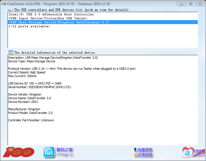
Task: Click the Device Name: DataTraveler 3.0 line
Action: (x=30, y=98)
